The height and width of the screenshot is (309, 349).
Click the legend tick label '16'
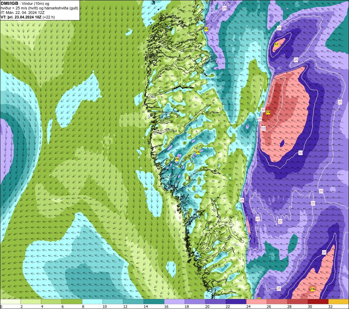tap(166, 307)
